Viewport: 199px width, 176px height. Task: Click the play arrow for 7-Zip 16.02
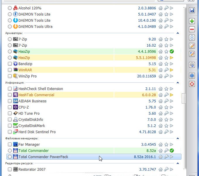tap(171, 45)
